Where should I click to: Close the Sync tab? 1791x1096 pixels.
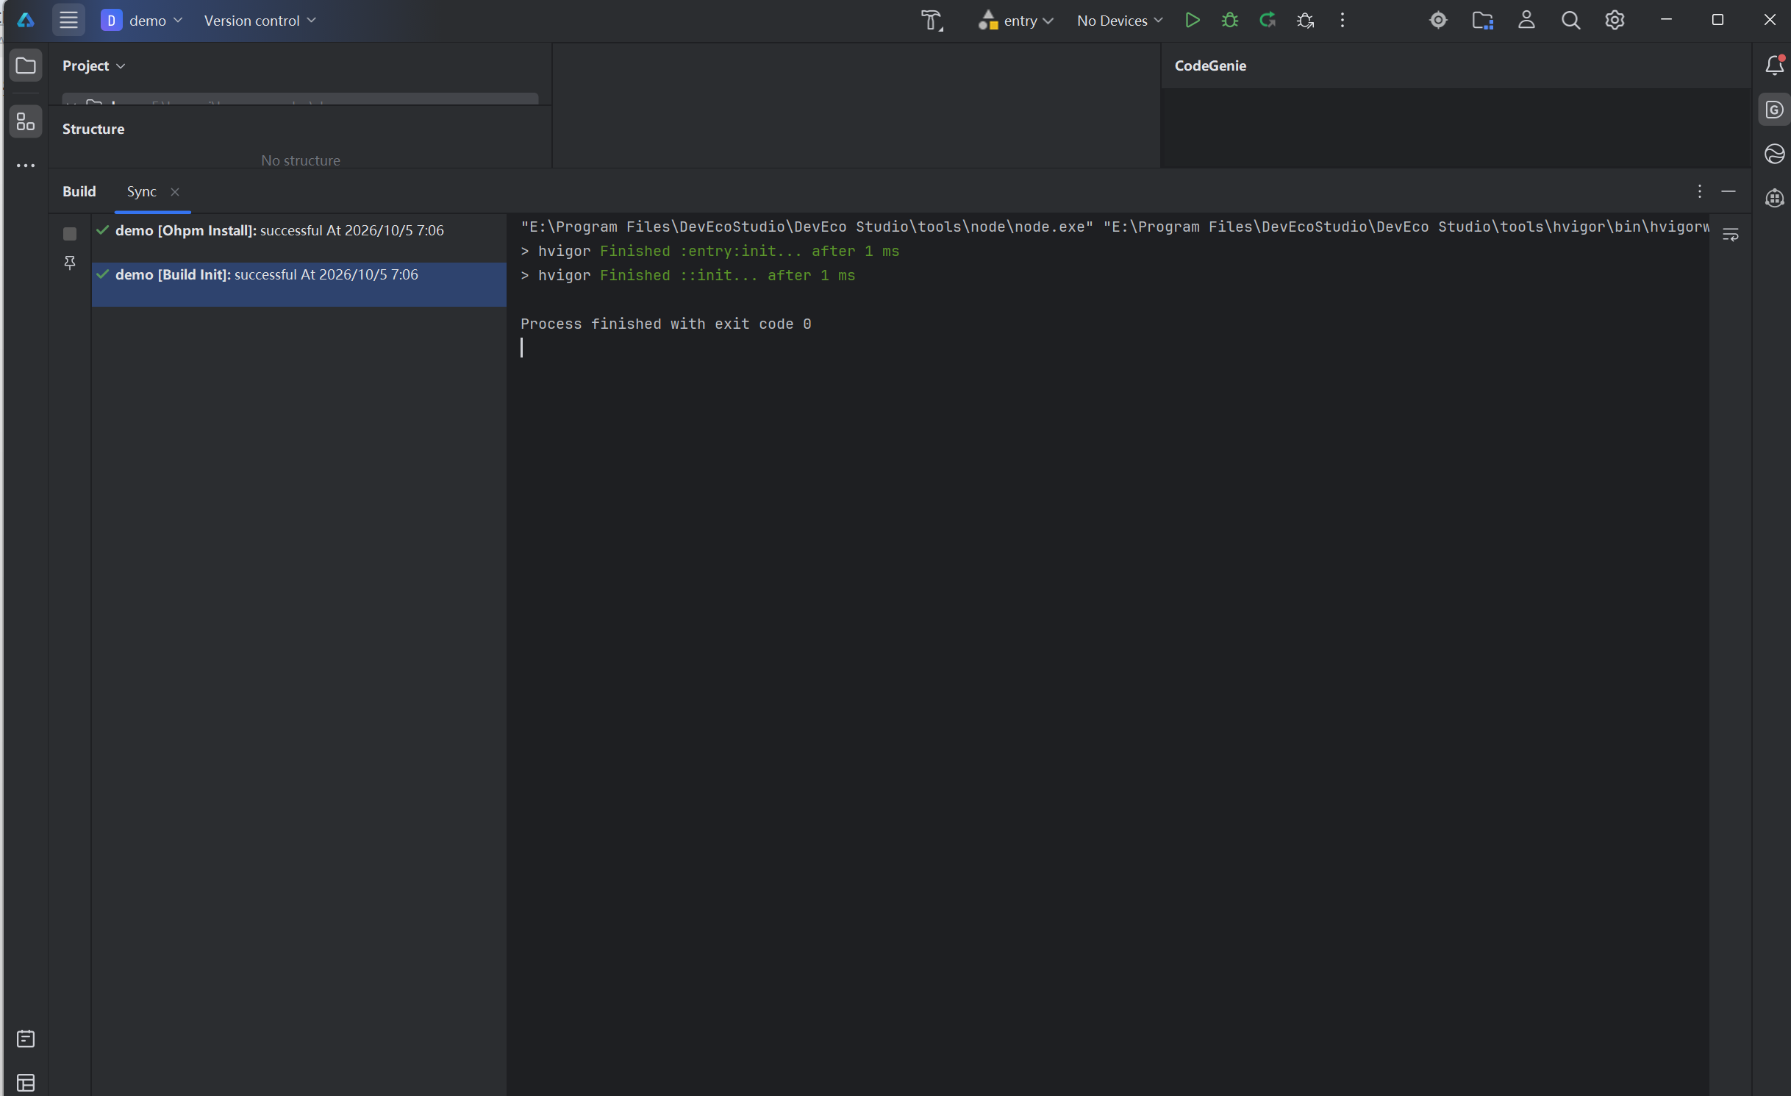[x=175, y=192]
